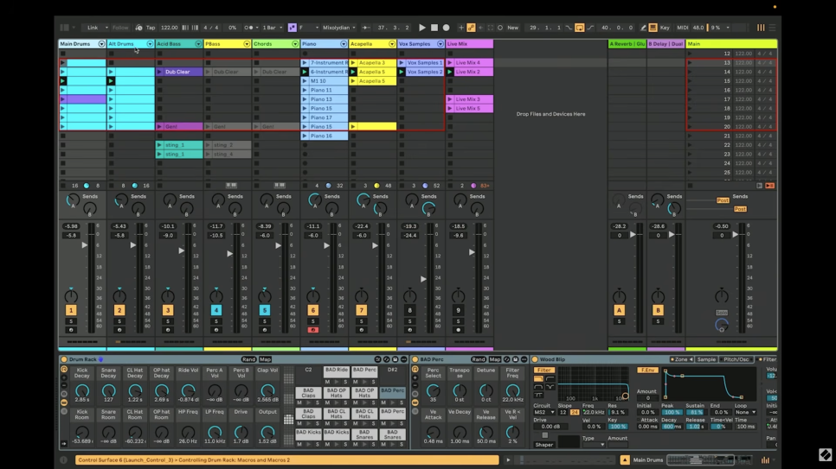Viewport: 836px width, 469px height.
Task: Start playback with the transport Play button
Action: pyautogui.click(x=422, y=28)
